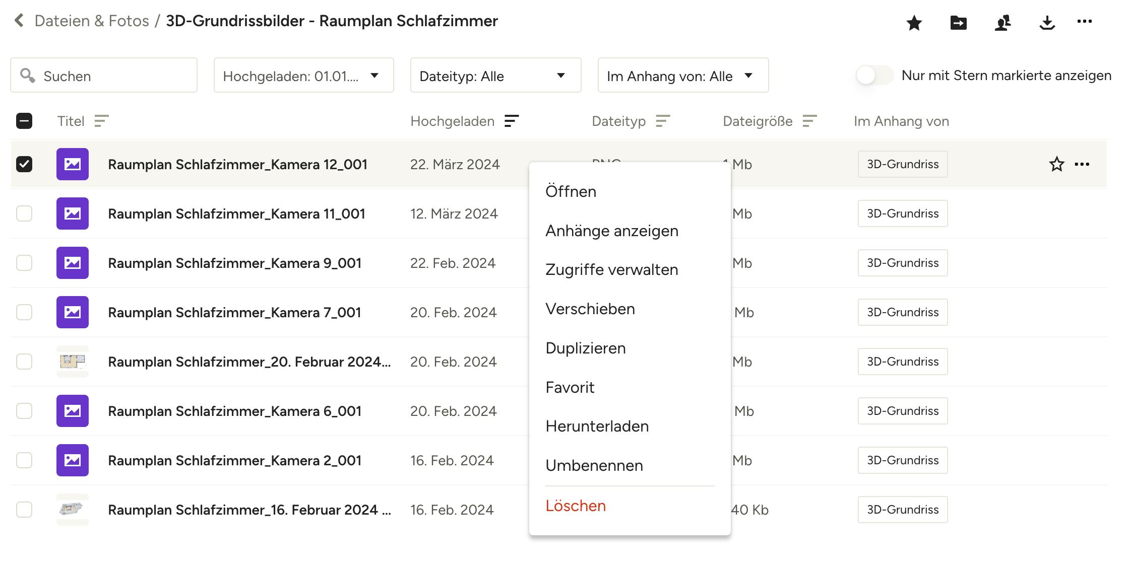Open access sharing people icon in top toolbar
This screenshot has width=1128, height=569.
pyautogui.click(x=1003, y=23)
